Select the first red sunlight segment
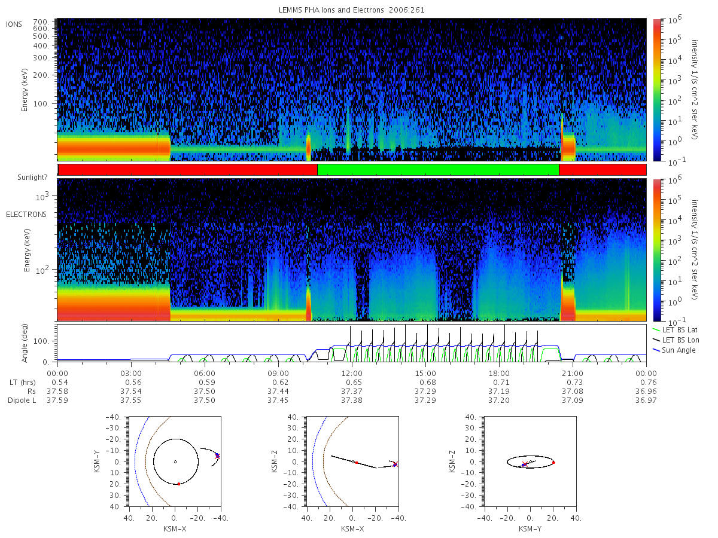 188,170
